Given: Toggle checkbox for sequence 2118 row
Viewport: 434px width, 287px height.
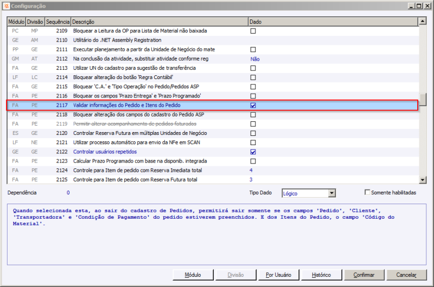Looking at the screenshot, I should click(253, 115).
